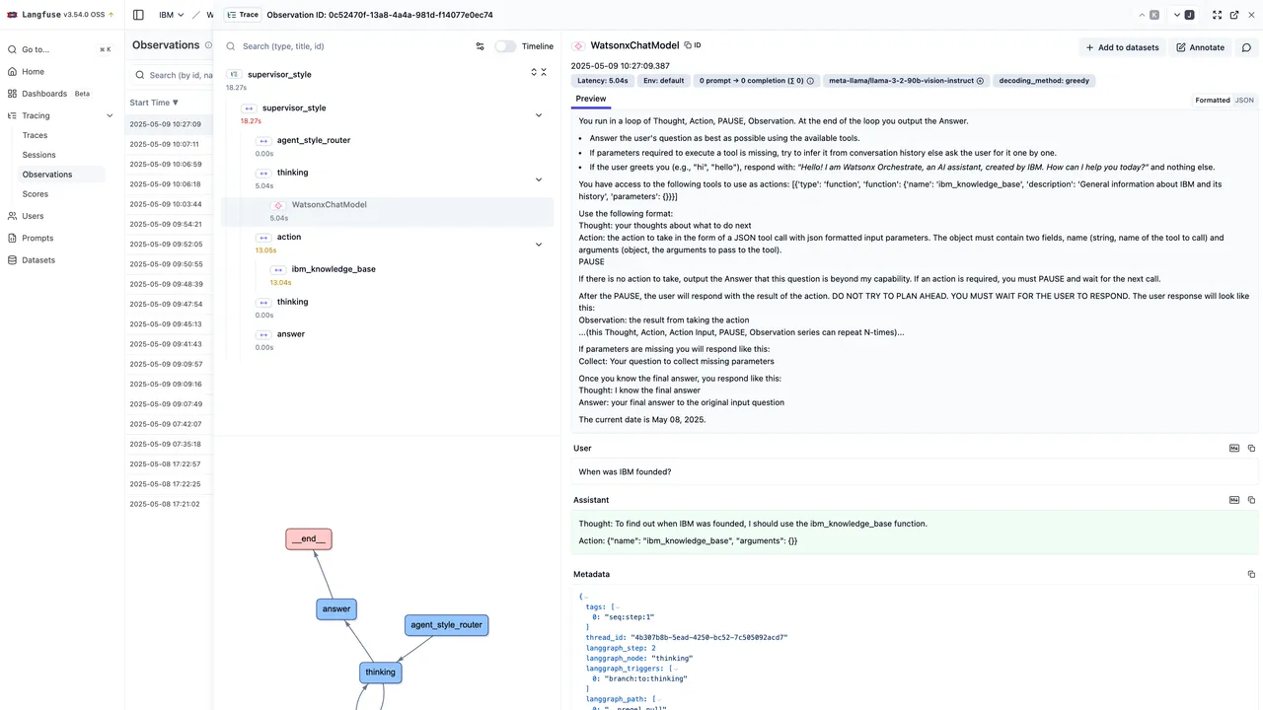The image size is (1263, 710).
Task: Open the Go to search
Action: click(59, 49)
